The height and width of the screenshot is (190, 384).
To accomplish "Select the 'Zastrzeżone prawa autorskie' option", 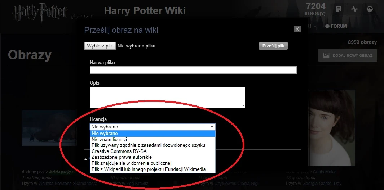I will point(153,157).
